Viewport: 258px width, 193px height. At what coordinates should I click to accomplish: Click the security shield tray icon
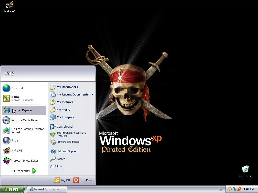[x=230, y=189]
